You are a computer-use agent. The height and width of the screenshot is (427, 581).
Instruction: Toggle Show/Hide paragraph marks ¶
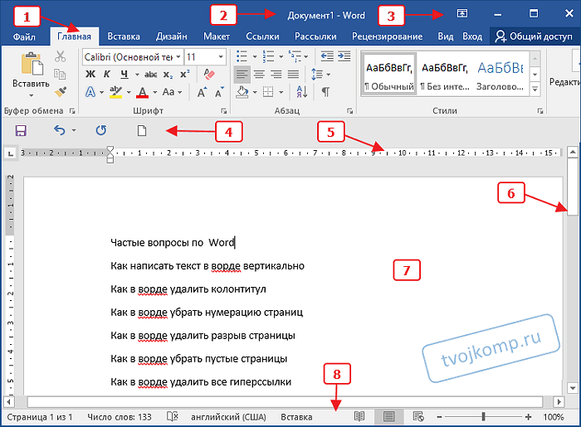(325, 92)
